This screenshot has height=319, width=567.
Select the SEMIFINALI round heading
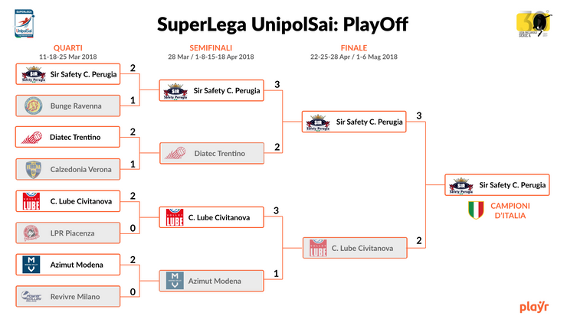[211, 47]
